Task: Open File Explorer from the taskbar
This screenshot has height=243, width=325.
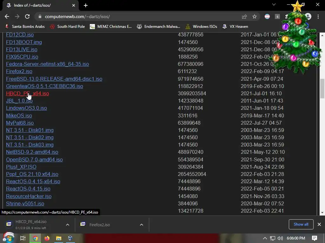Action: tap(59, 238)
